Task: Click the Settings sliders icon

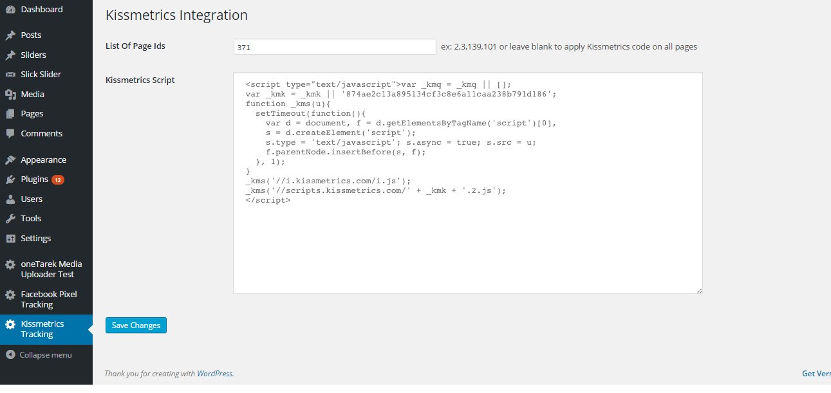Action: coord(10,239)
